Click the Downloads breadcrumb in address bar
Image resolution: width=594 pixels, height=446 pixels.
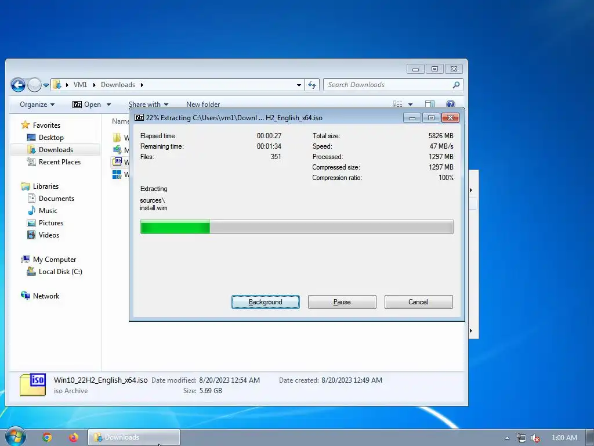click(x=118, y=85)
